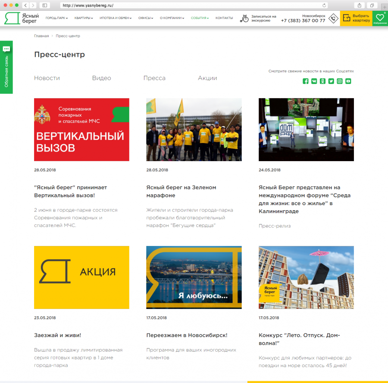388x383 pixels.
Task: Click the Instagram social icon
Action: click(340, 81)
